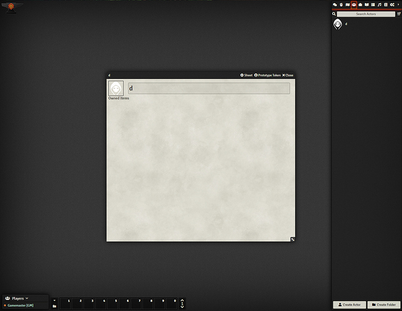Toggle actor sort order icon
This screenshot has height=311, width=402.
[x=398, y=14]
